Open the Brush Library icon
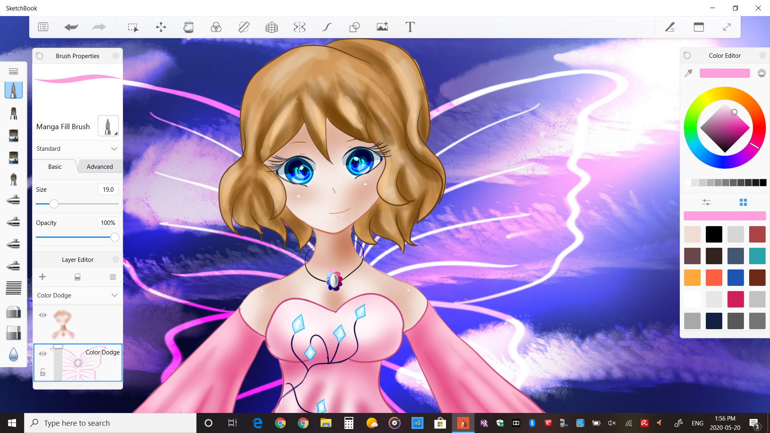The width and height of the screenshot is (770, 433). click(13, 71)
